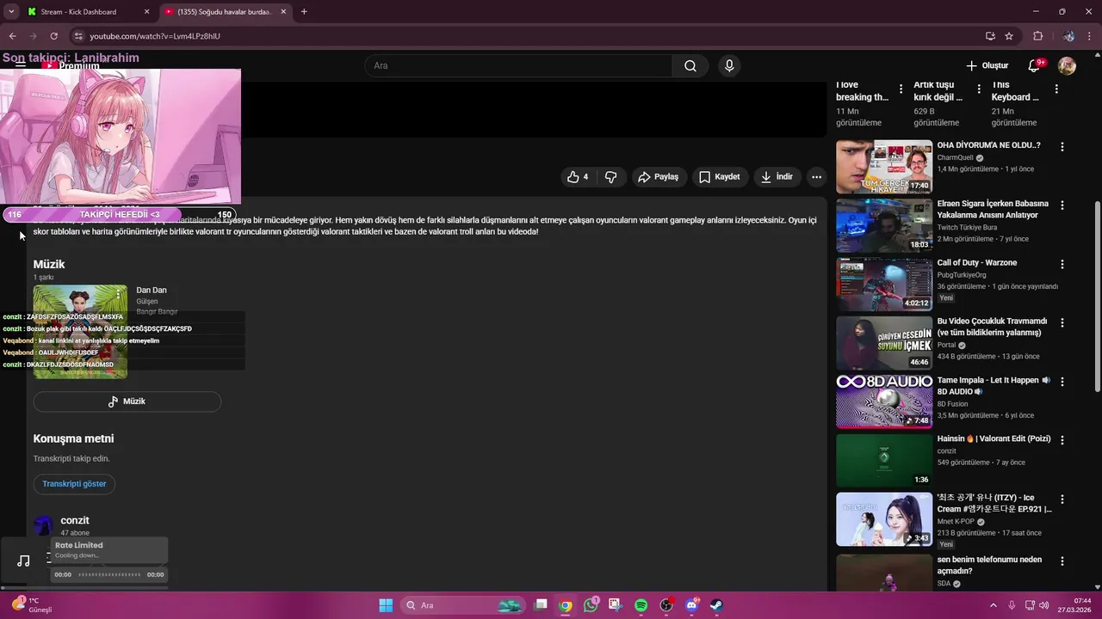Open options for Tame Impala video
Viewport: 1102px width, 619px height.
click(1062, 382)
